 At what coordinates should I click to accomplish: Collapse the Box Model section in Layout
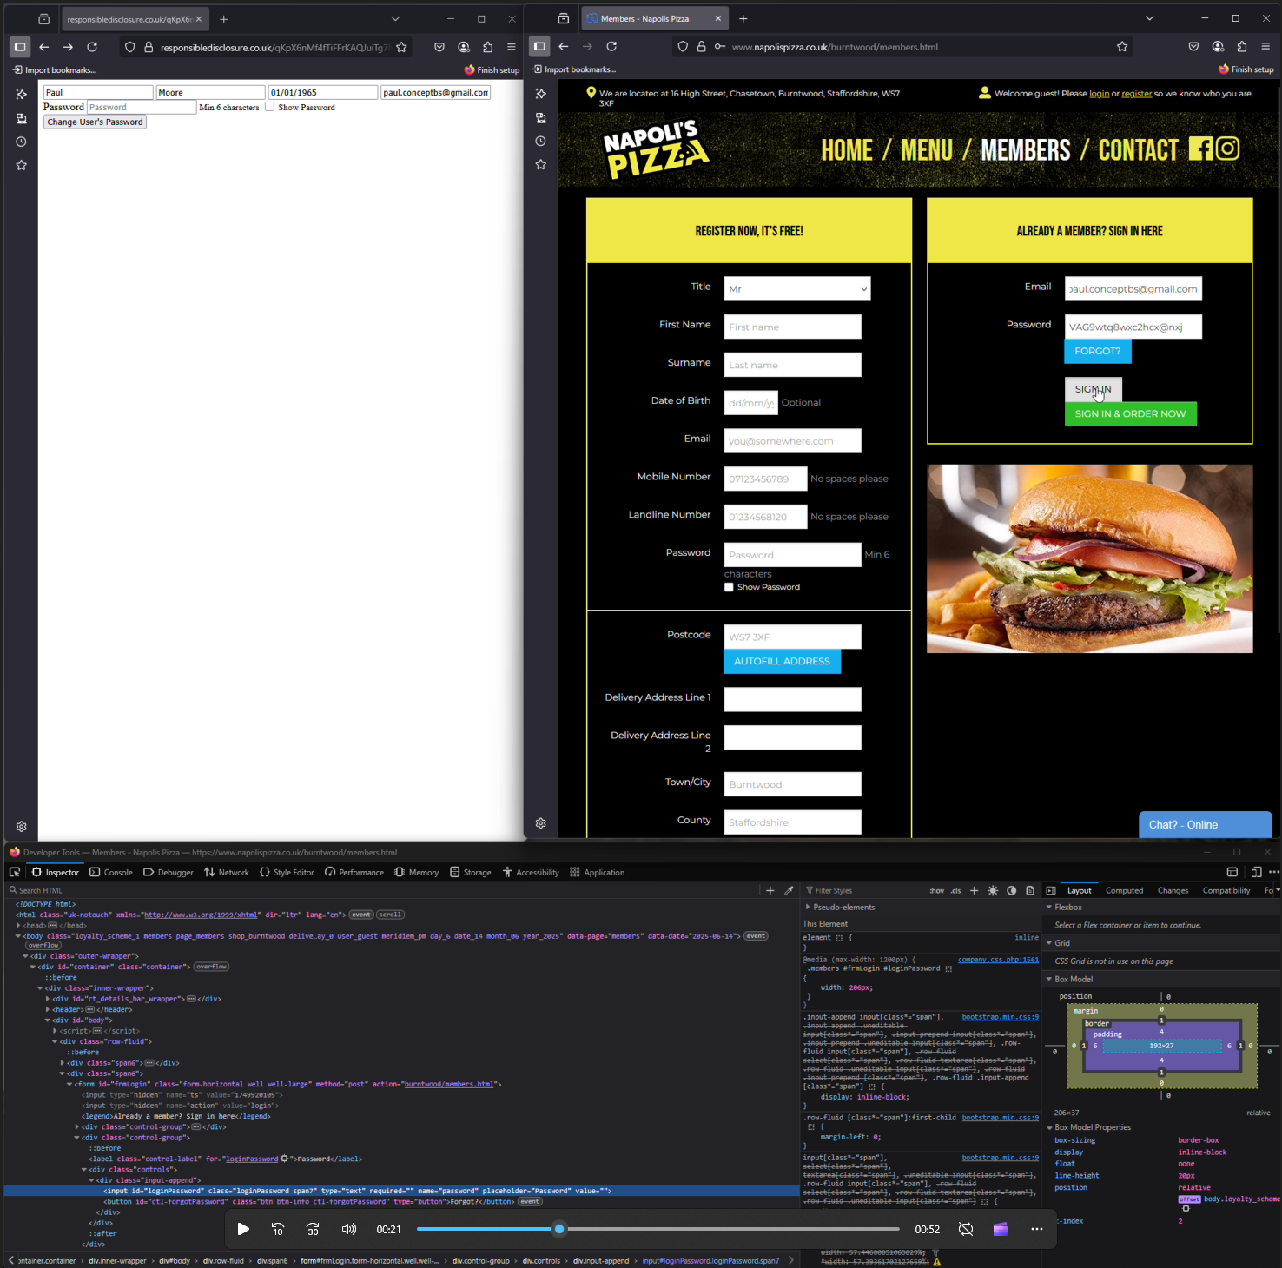[1049, 979]
